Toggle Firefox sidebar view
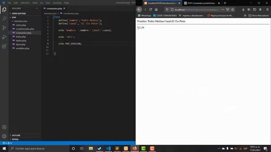Image resolution: width=271 pixels, height=152 pixels. 254,9
